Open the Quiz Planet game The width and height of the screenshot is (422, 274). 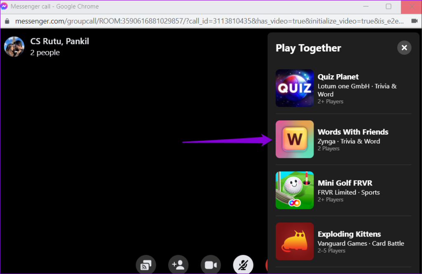[294, 88]
